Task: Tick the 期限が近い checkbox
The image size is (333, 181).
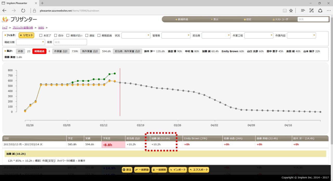Action: tap(68, 35)
